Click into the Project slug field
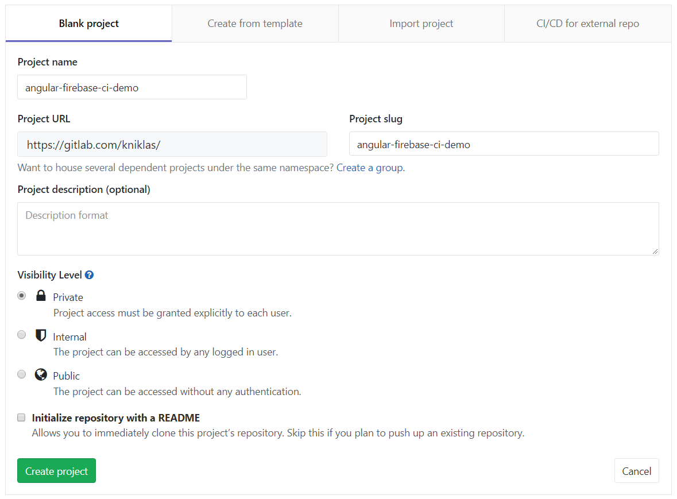The image size is (677, 499). (x=504, y=144)
